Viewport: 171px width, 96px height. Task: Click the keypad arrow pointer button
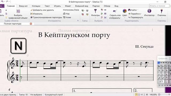159,66
